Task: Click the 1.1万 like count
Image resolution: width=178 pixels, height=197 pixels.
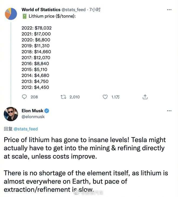Action: point(115,97)
